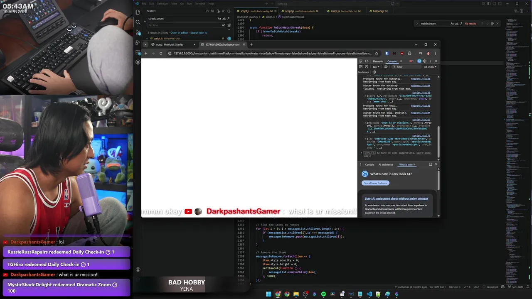Close the DevTools bottom drawer
532x299 pixels.
click(436, 164)
